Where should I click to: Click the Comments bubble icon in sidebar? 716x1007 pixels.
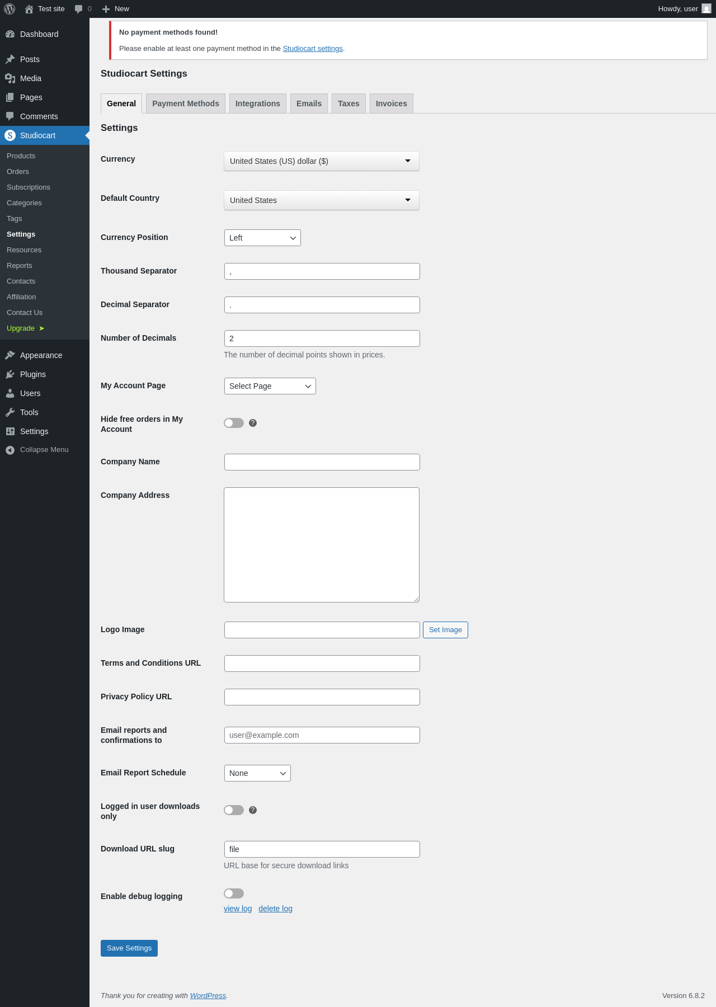point(10,116)
